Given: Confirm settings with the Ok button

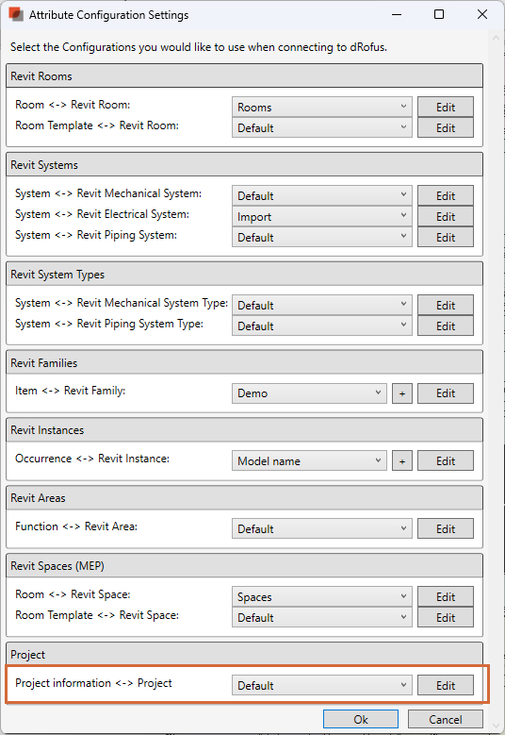Looking at the screenshot, I should (361, 720).
